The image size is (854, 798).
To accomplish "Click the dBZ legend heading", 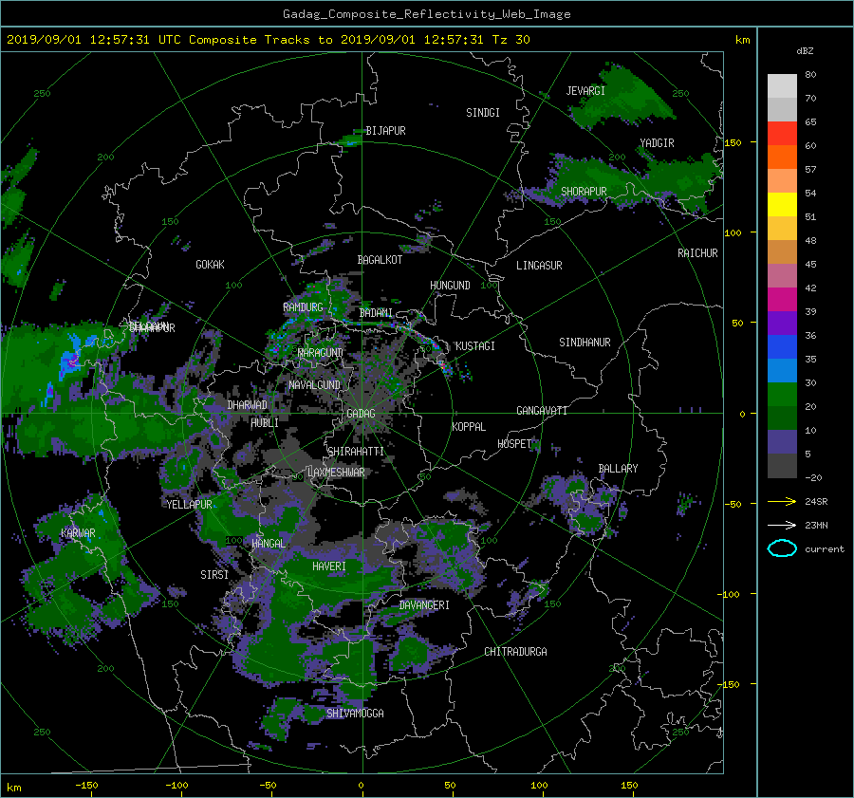I will (x=805, y=51).
